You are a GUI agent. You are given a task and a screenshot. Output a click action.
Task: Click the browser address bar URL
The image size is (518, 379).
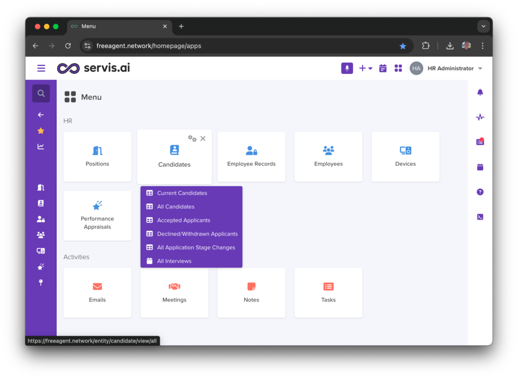click(149, 46)
